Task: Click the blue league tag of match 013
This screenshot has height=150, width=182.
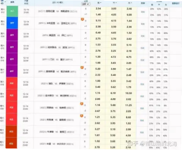Action: coord(12,23)
